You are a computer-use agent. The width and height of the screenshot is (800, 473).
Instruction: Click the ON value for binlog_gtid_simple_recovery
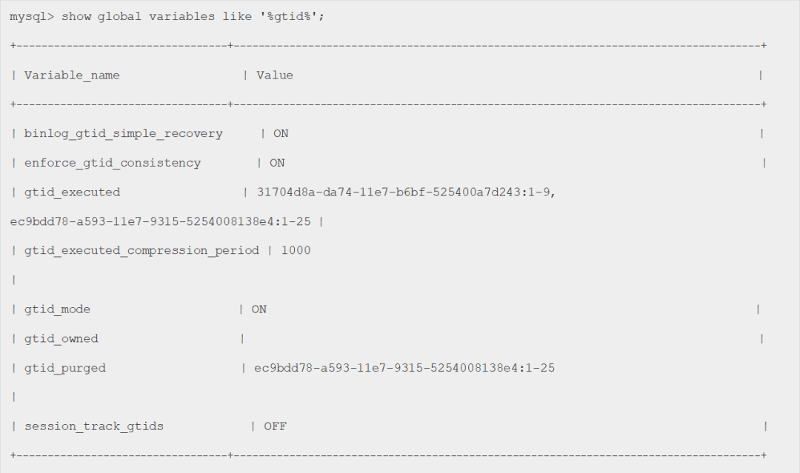click(x=281, y=133)
